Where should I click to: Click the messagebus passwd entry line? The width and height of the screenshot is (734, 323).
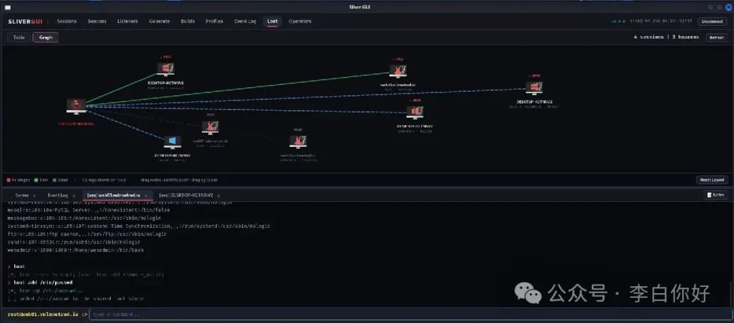pos(84,218)
